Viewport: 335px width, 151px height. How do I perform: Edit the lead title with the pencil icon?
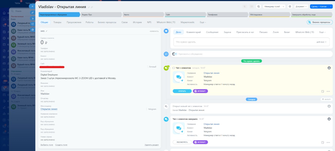pyautogui.click(x=89, y=7)
